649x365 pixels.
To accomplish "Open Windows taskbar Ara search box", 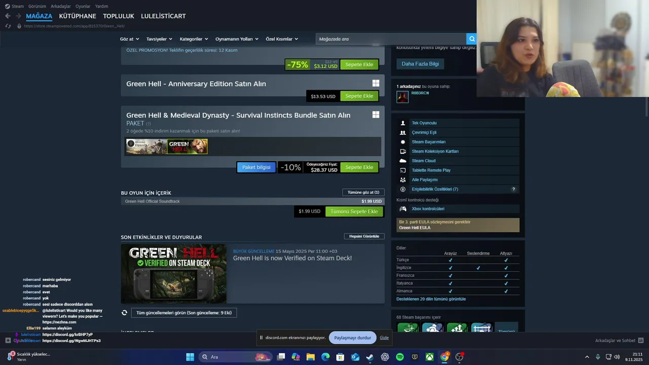I will point(236,357).
